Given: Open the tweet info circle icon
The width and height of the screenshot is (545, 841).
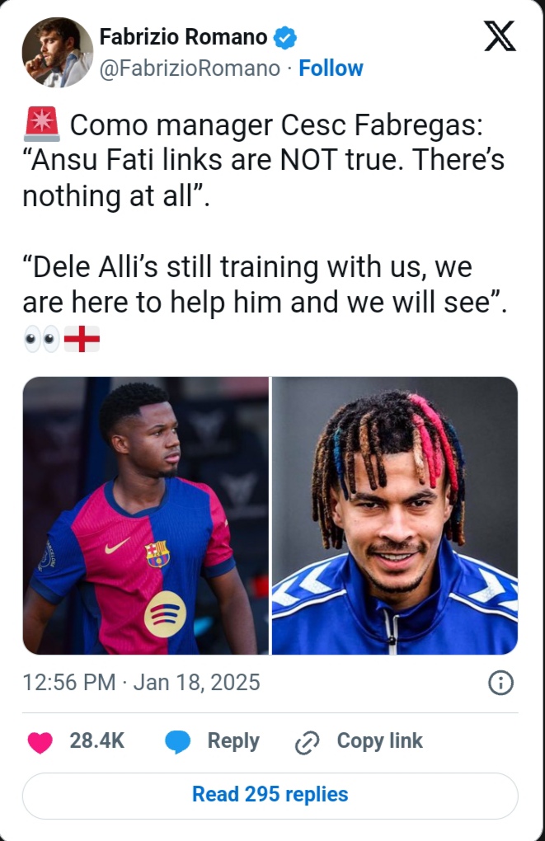Looking at the screenshot, I should tap(501, 683).
